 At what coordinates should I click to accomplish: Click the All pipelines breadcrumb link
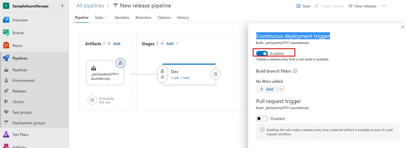pyautogui.click(x=90, y=6)
